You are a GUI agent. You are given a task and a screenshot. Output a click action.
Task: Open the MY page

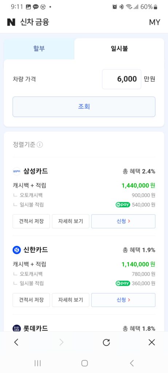[x=155, y=22]
